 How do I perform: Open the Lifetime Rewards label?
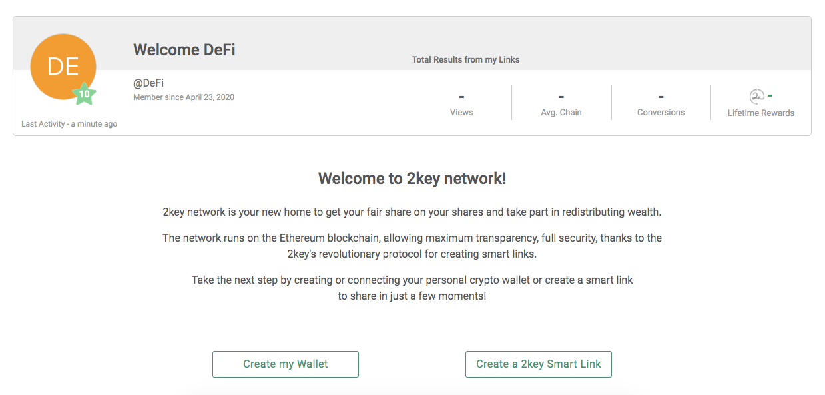(x=760, y=113)
